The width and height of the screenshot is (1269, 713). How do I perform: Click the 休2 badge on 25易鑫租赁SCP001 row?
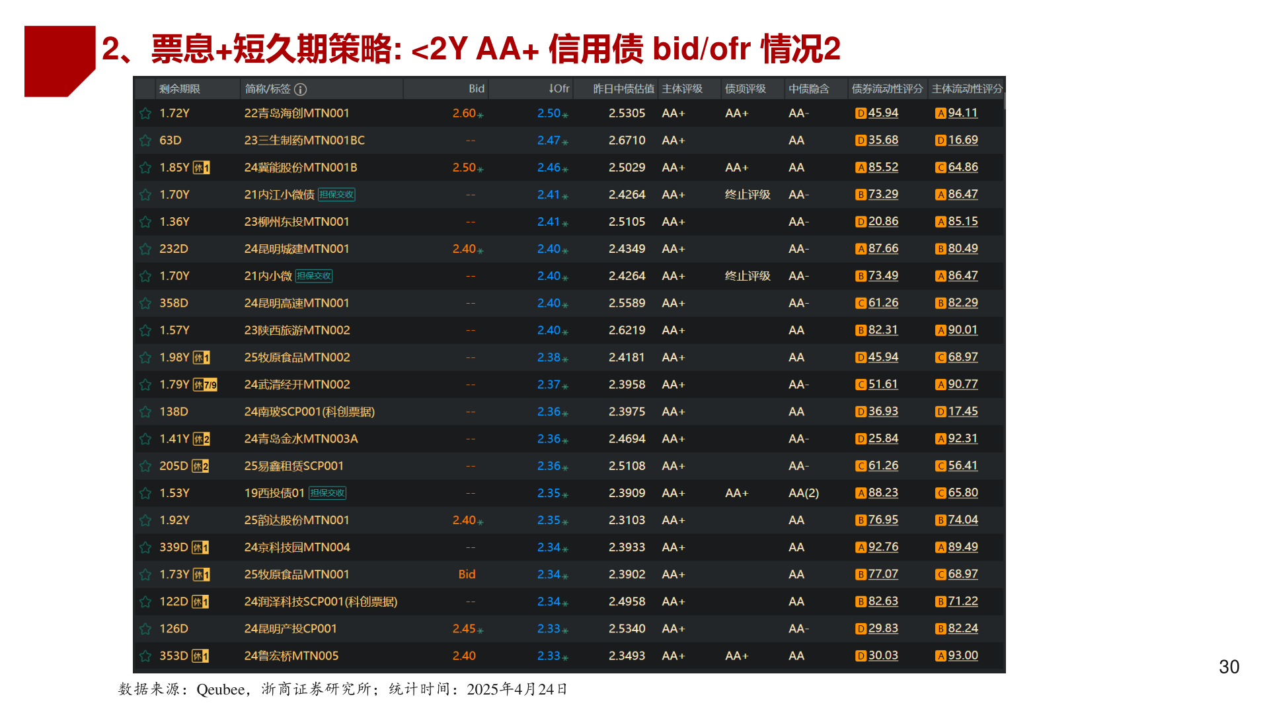(x=200, y=466)
